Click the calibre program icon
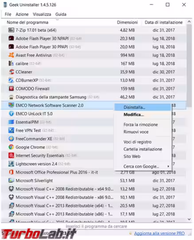The height and width of the screenshot is (240, 194). click(x=11, y=64)
